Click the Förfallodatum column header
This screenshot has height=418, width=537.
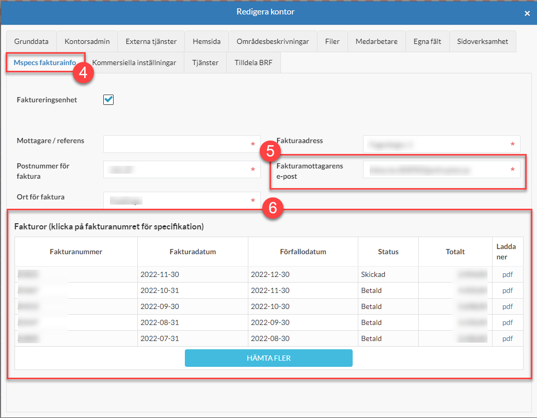pyautogui.click(x=303, y=252)
